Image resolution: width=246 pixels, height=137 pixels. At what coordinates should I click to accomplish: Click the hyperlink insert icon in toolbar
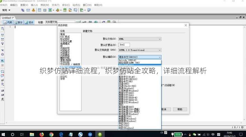tap(23, 10)
